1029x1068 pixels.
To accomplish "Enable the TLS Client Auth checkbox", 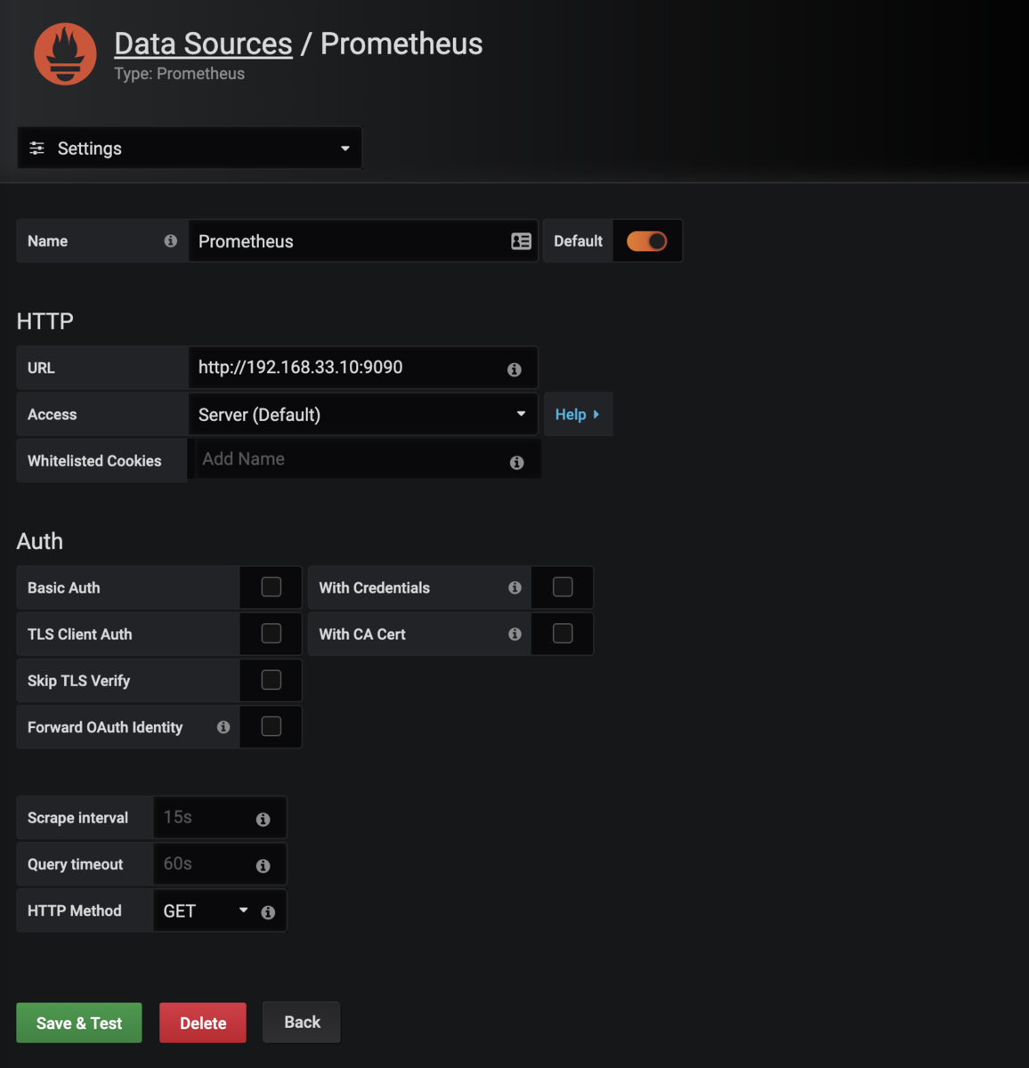I will 271,633.
